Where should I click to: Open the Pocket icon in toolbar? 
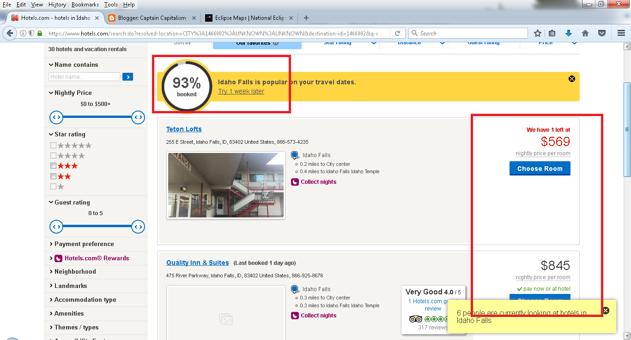tap(602, 33)
